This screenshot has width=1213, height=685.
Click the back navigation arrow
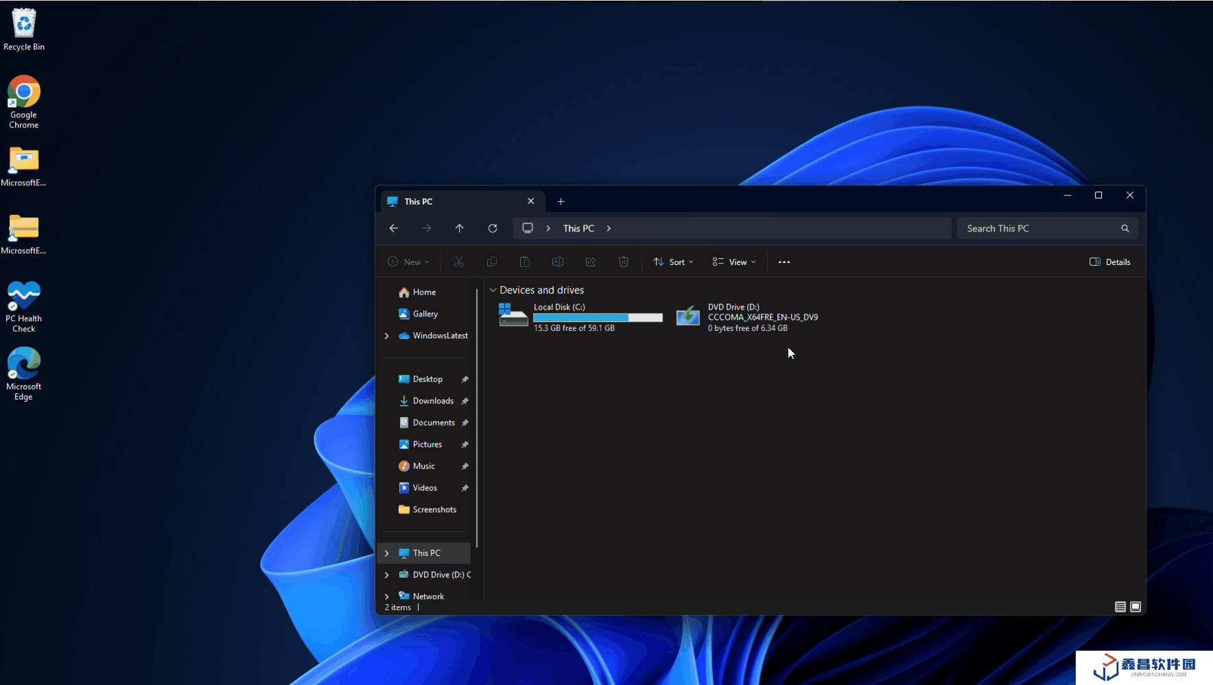[x=394, y=229]
